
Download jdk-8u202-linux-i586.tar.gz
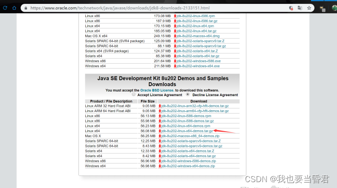click(197, 21)
